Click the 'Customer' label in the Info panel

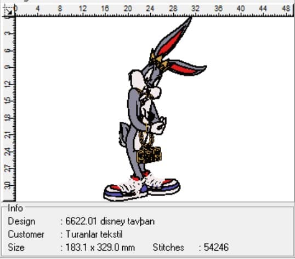pos(26,234)
